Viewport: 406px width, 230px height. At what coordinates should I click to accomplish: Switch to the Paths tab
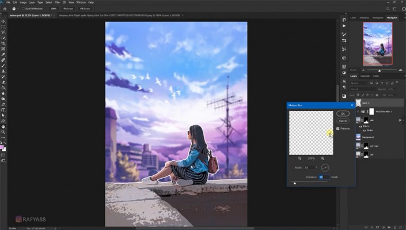(376, 76)
